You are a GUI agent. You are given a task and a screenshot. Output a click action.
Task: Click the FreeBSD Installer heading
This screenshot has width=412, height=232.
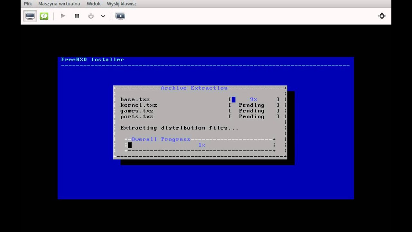(92, 60)
